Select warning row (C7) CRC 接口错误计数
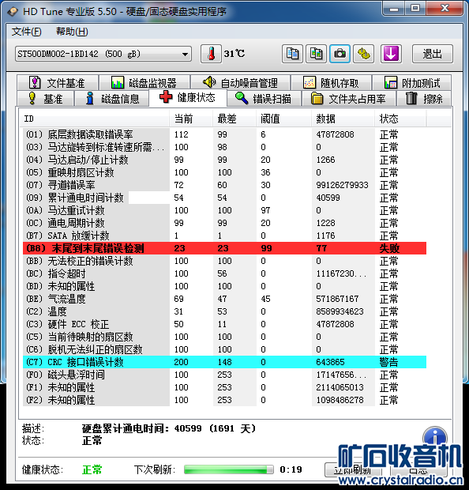This screenshot has width=469, height=490. click(224, 362)
